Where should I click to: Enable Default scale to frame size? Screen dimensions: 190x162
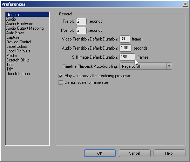click(61, 82)
